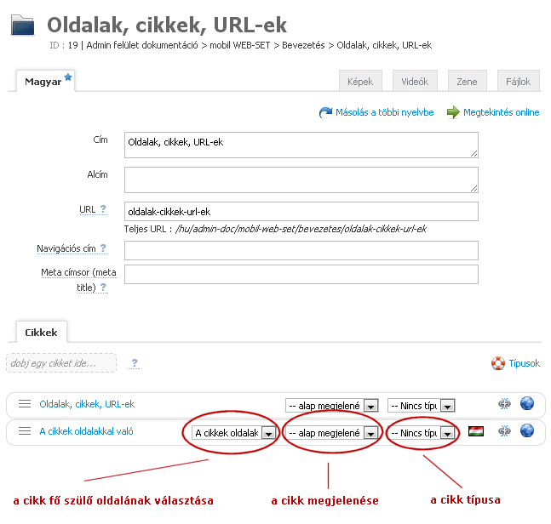The width and height of the screenshot is (551, 524).
Task: Switch to the Zene tab
Action: pyautogui.click(x=467, y=81)
